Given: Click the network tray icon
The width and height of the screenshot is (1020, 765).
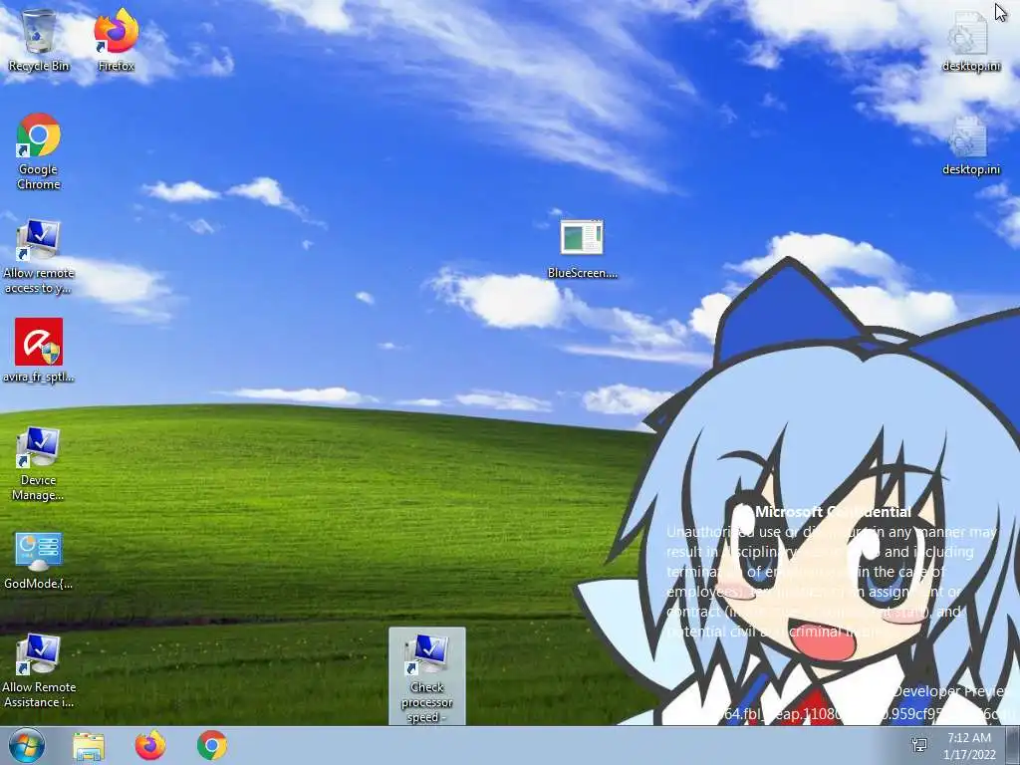Looking at the screenshot, I should click(919, 745).
